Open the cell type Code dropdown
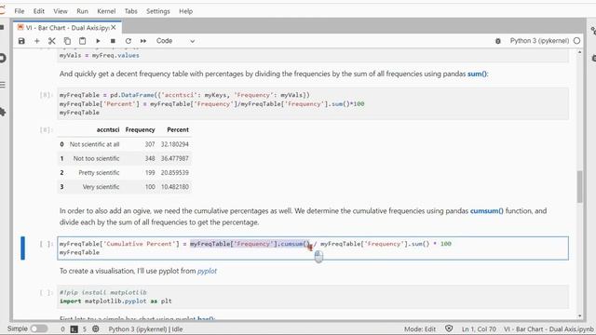 tap(175, 41)
